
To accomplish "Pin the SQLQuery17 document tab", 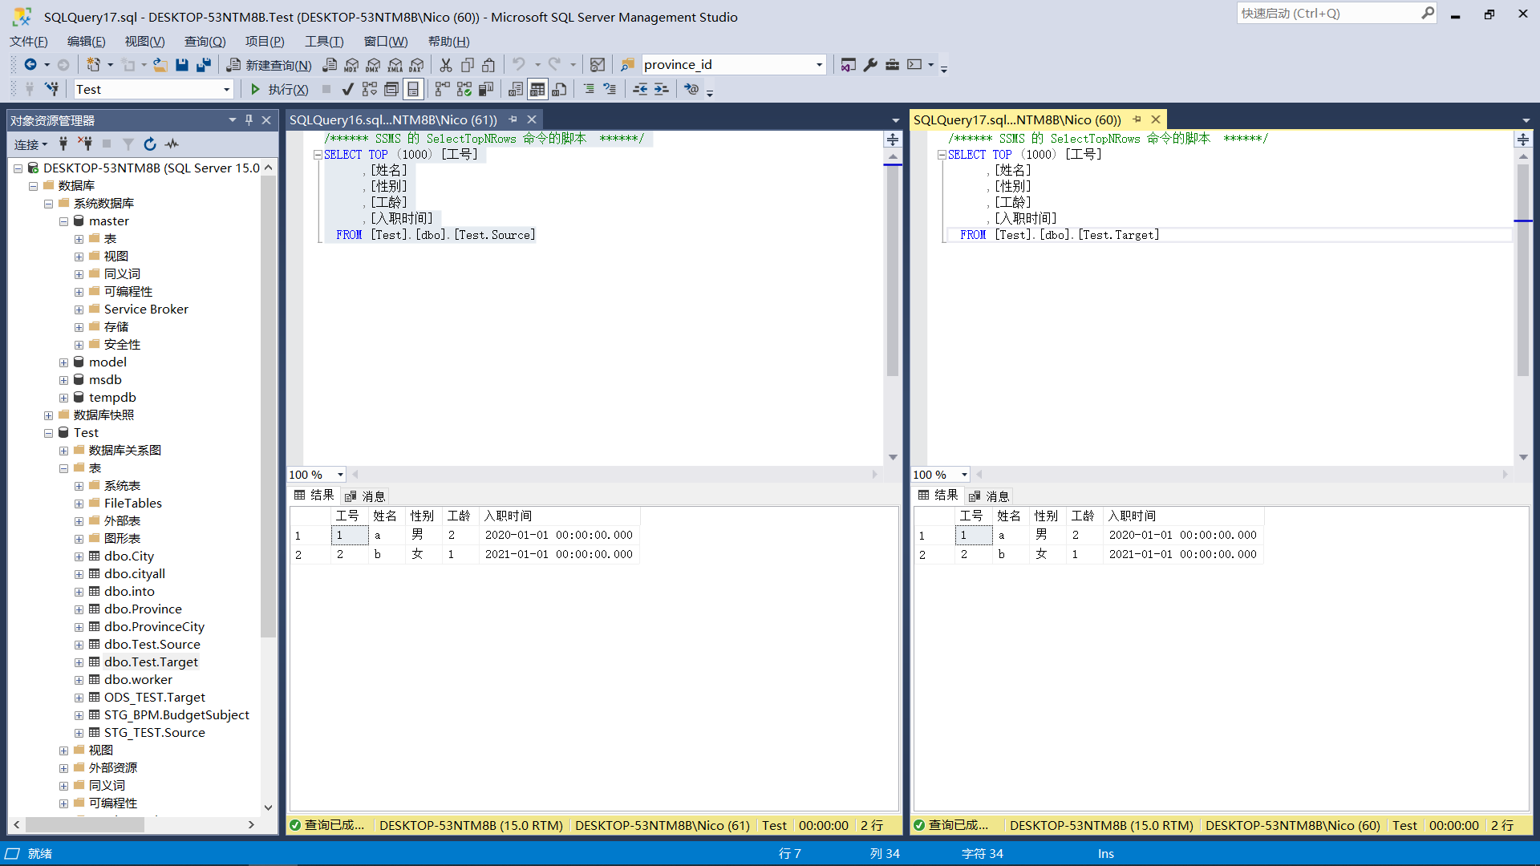I will click(x=1137, y=119).
